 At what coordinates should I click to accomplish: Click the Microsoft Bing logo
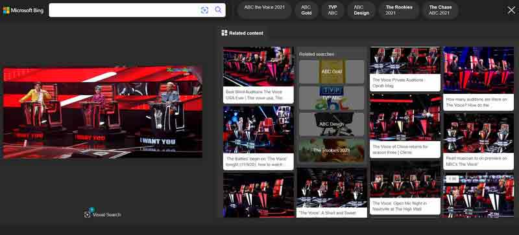pos(23,10)
